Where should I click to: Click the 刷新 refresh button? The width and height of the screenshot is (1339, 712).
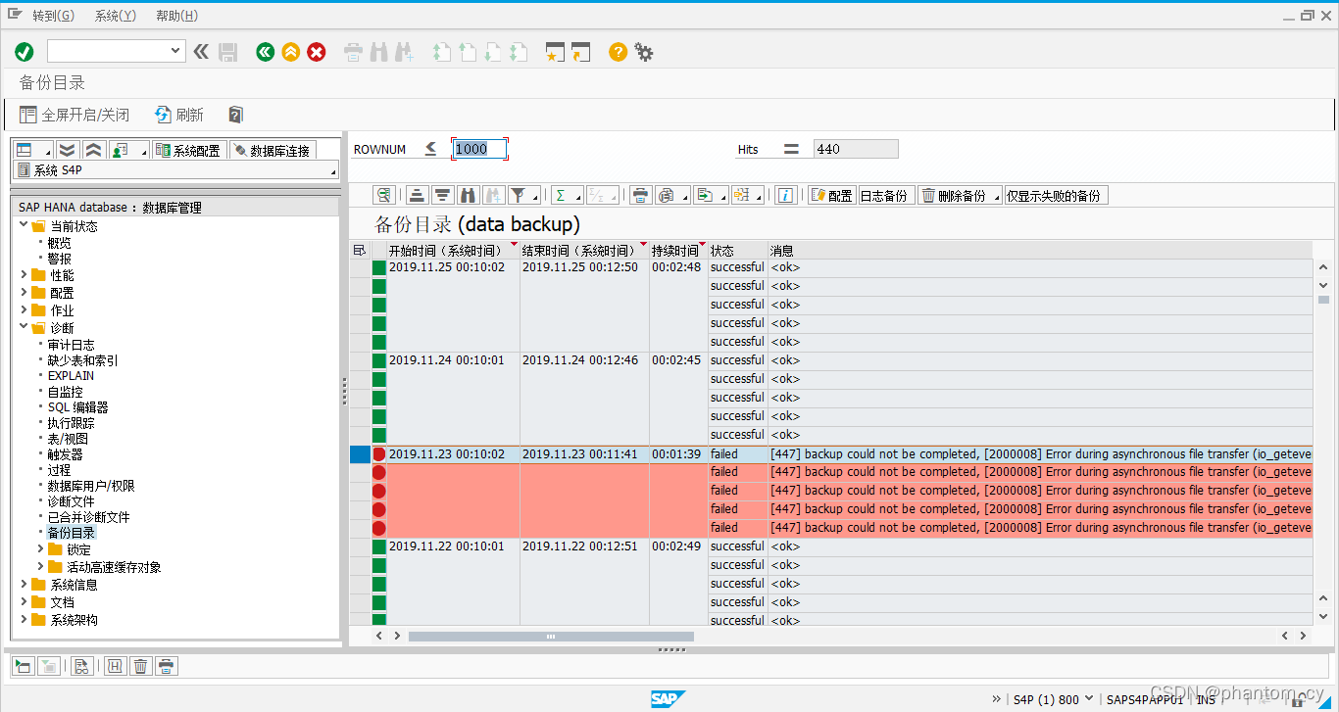179,115
